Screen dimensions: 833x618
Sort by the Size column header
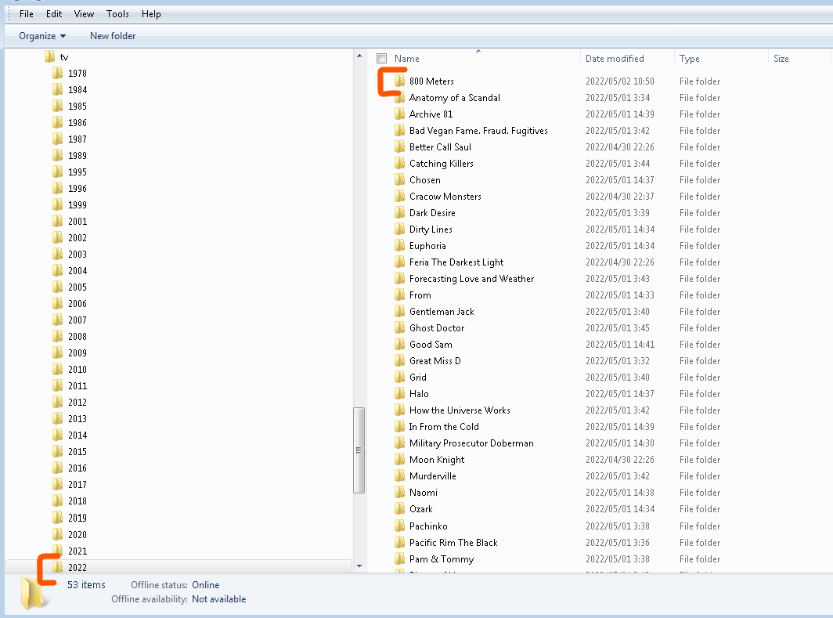781,59
